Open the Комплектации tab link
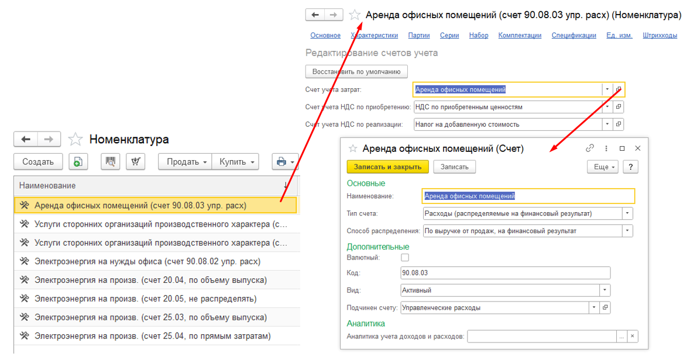Image resolution: width=687 pixels, height=360 pixels. 520,36
